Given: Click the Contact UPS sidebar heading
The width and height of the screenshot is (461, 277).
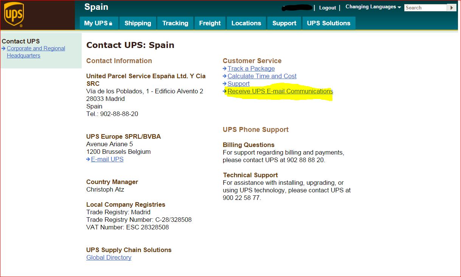Looking at the screenshot, I should (21, 41).
